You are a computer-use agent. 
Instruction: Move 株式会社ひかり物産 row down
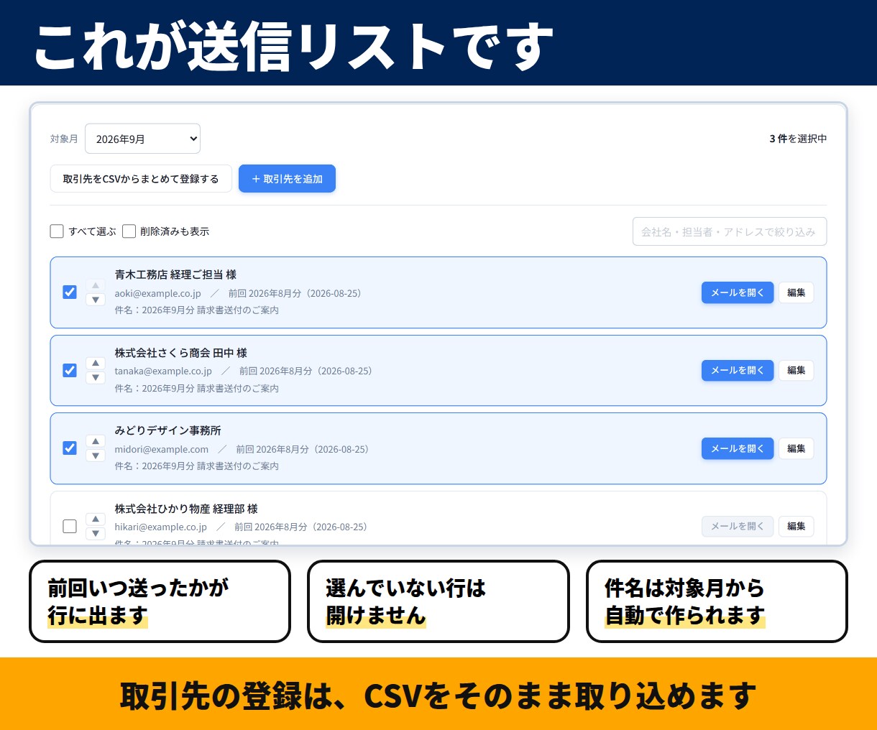pos(96,534)
